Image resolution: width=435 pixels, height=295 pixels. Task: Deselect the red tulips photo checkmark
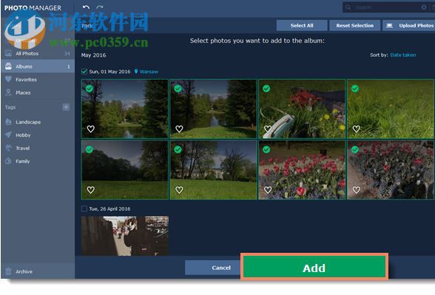pos(266,149)
